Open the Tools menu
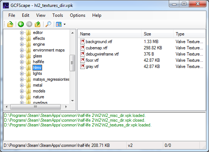Image resolution: width=209 pixels, height=152 pixels. coord(57,15)
